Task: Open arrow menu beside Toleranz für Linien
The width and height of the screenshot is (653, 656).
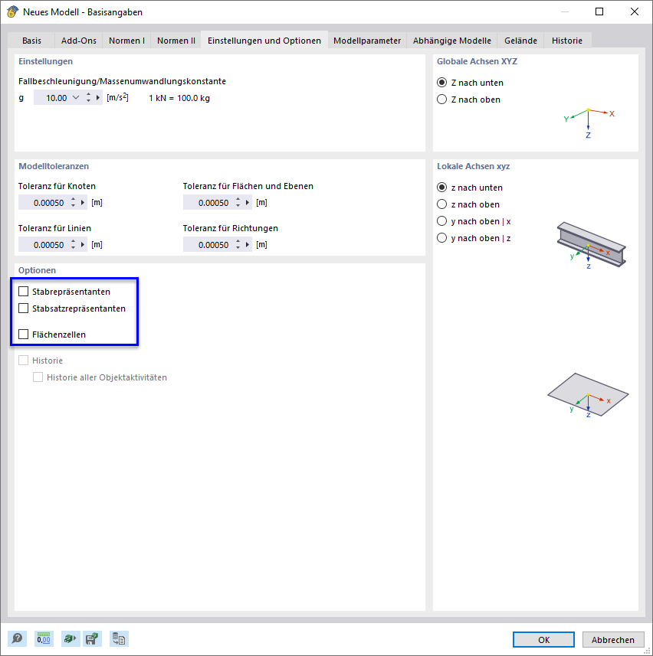Action: coord(83,245)
